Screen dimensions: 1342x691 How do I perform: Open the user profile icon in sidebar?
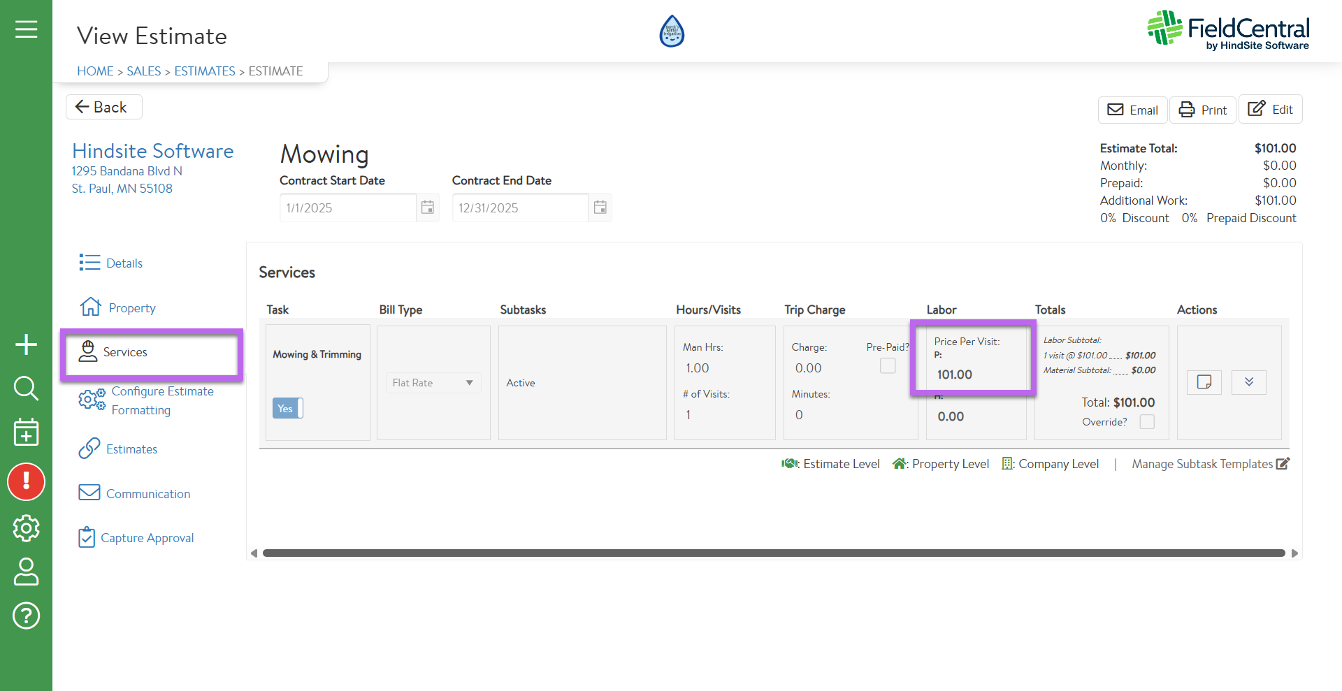pyautogui.click(x=26, y=572)
